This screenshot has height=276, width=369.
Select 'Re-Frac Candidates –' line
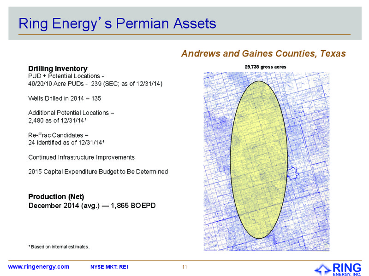click(x=59, y=135)
